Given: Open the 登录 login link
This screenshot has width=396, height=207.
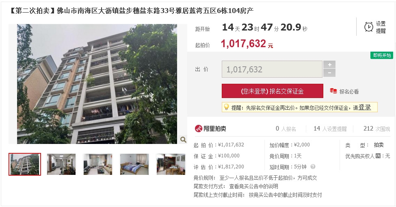Looking at the screenshot, I should pos(365,107).
